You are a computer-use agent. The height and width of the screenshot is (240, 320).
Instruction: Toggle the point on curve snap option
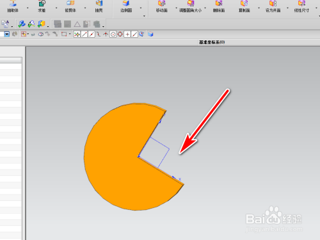(x=134, y=34)
